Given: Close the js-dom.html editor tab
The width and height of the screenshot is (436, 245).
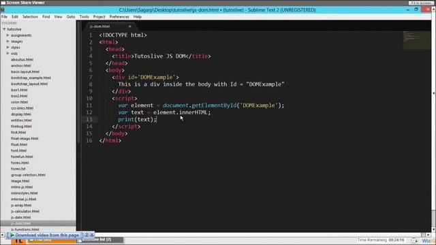Looking at the screenshot, I should tap(129, 27).
